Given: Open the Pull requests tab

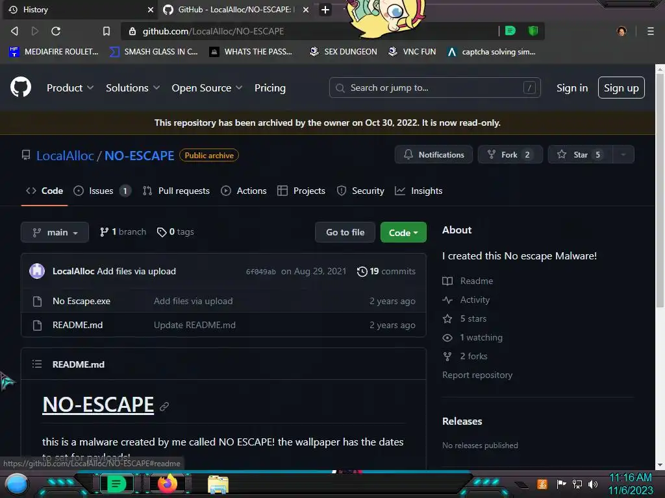Looking at the screenshot, I should [176, 191].
